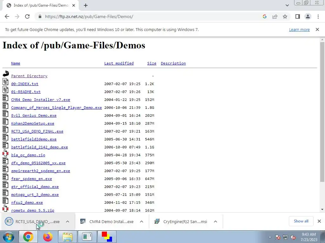This screenshot has height=243, width=325.
Task: Show all downloads
Action: point(301,221)
